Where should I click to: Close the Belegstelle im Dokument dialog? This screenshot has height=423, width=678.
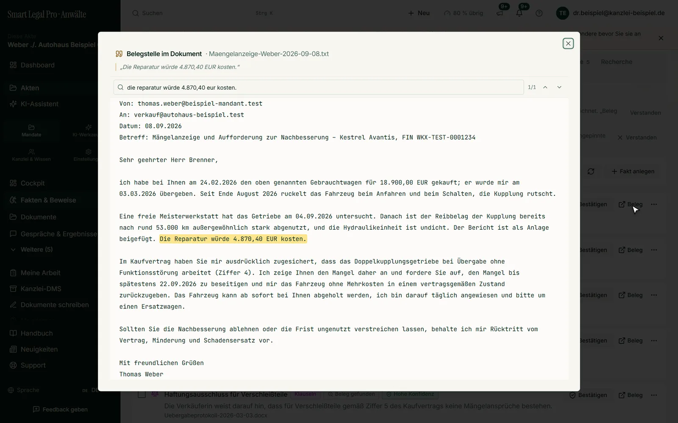(568, 44)
